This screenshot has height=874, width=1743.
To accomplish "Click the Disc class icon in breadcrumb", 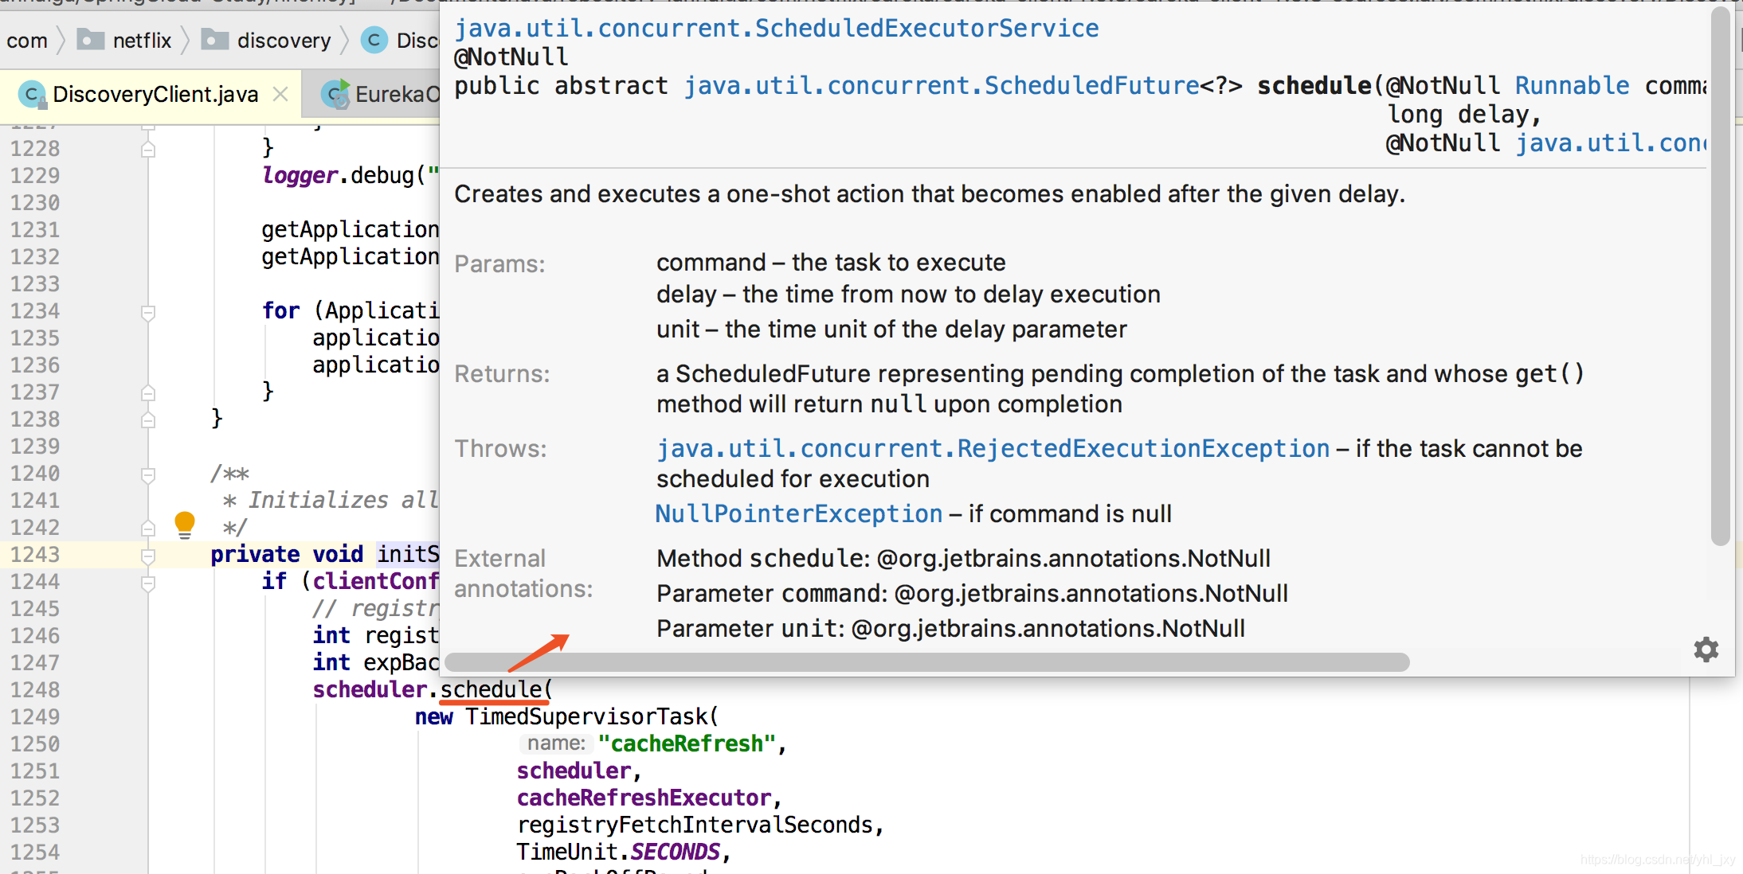I will pos(374,40).
